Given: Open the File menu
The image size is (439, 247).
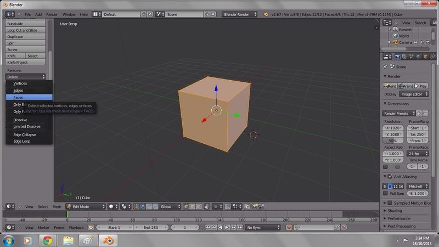Looking at the screenshot, I should coord(27,14).
